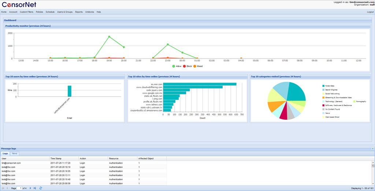
Task: Go to previous page of logs
Action: tap(7, 188)
